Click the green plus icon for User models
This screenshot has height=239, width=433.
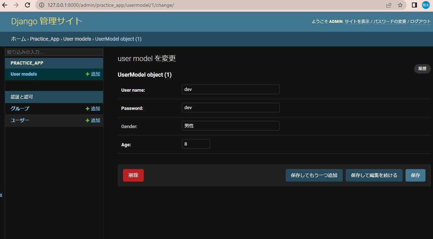pyautogui.click(x=87, y=74)
